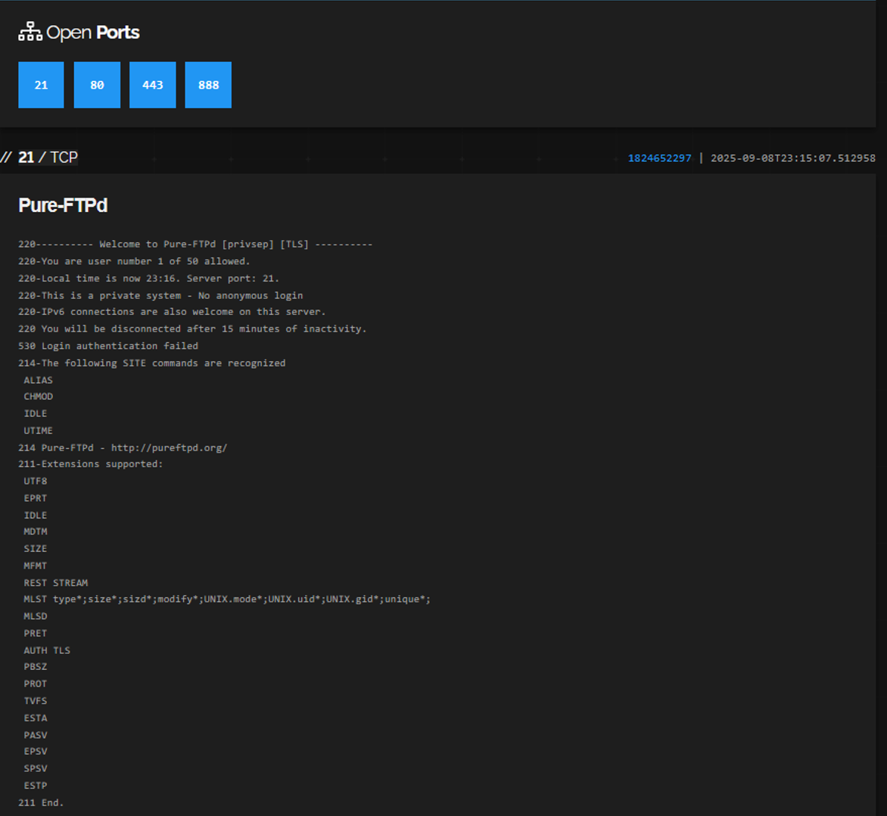Click the UTIME command line
This screenshot has height=816, width=887.
(x=38, y=430)
